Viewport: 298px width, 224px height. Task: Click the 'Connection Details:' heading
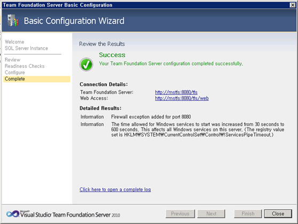[x=104, y=84]
